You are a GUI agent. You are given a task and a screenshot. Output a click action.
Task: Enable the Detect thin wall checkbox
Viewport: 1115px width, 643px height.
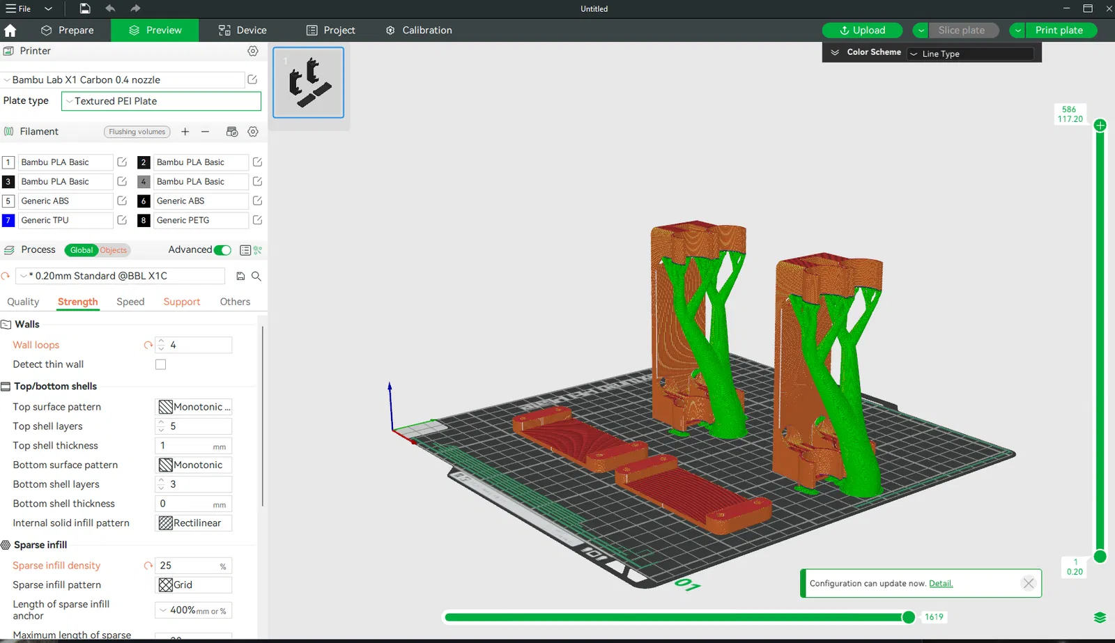click(161, 364)
